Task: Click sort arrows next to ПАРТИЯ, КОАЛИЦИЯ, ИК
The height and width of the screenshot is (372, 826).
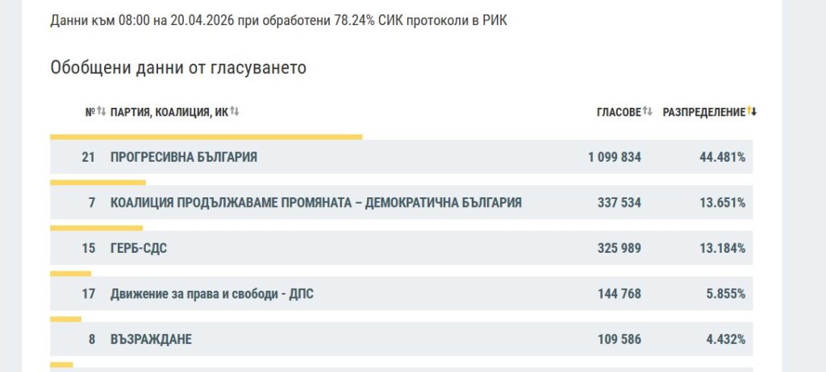Action: pyautogui.click(x=235, y=112)
